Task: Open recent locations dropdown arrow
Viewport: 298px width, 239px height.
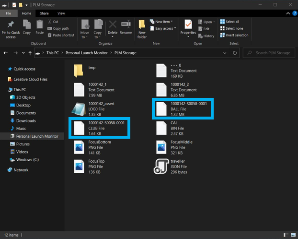Action: coord(23,53)
